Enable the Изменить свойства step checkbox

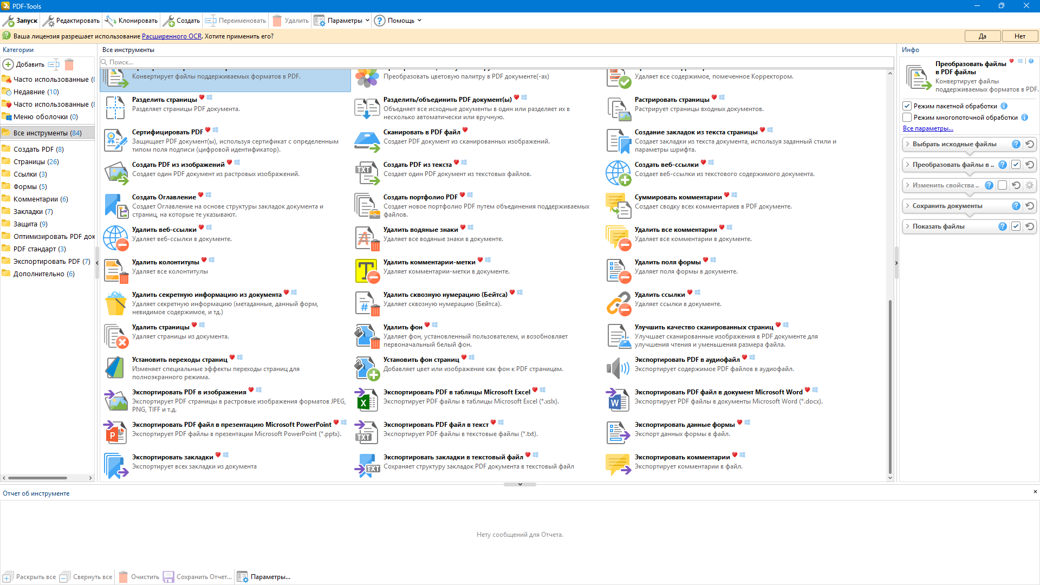[x=1003, y=185]
